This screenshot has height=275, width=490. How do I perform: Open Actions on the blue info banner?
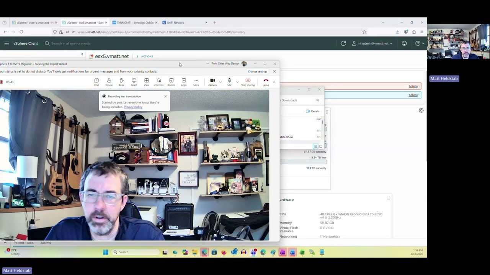point(414,95)
